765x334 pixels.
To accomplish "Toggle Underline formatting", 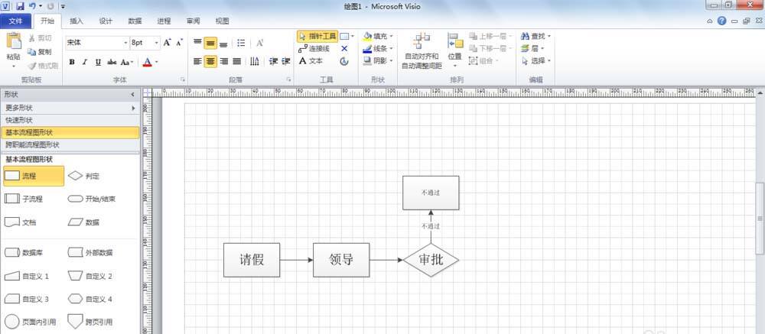I will point(98,62).
